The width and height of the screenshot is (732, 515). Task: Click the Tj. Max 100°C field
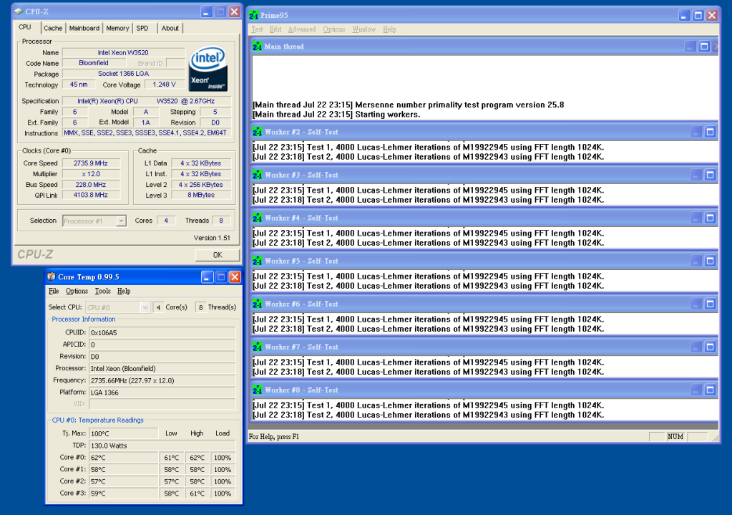pyautogui.click(x=123, y=433)
